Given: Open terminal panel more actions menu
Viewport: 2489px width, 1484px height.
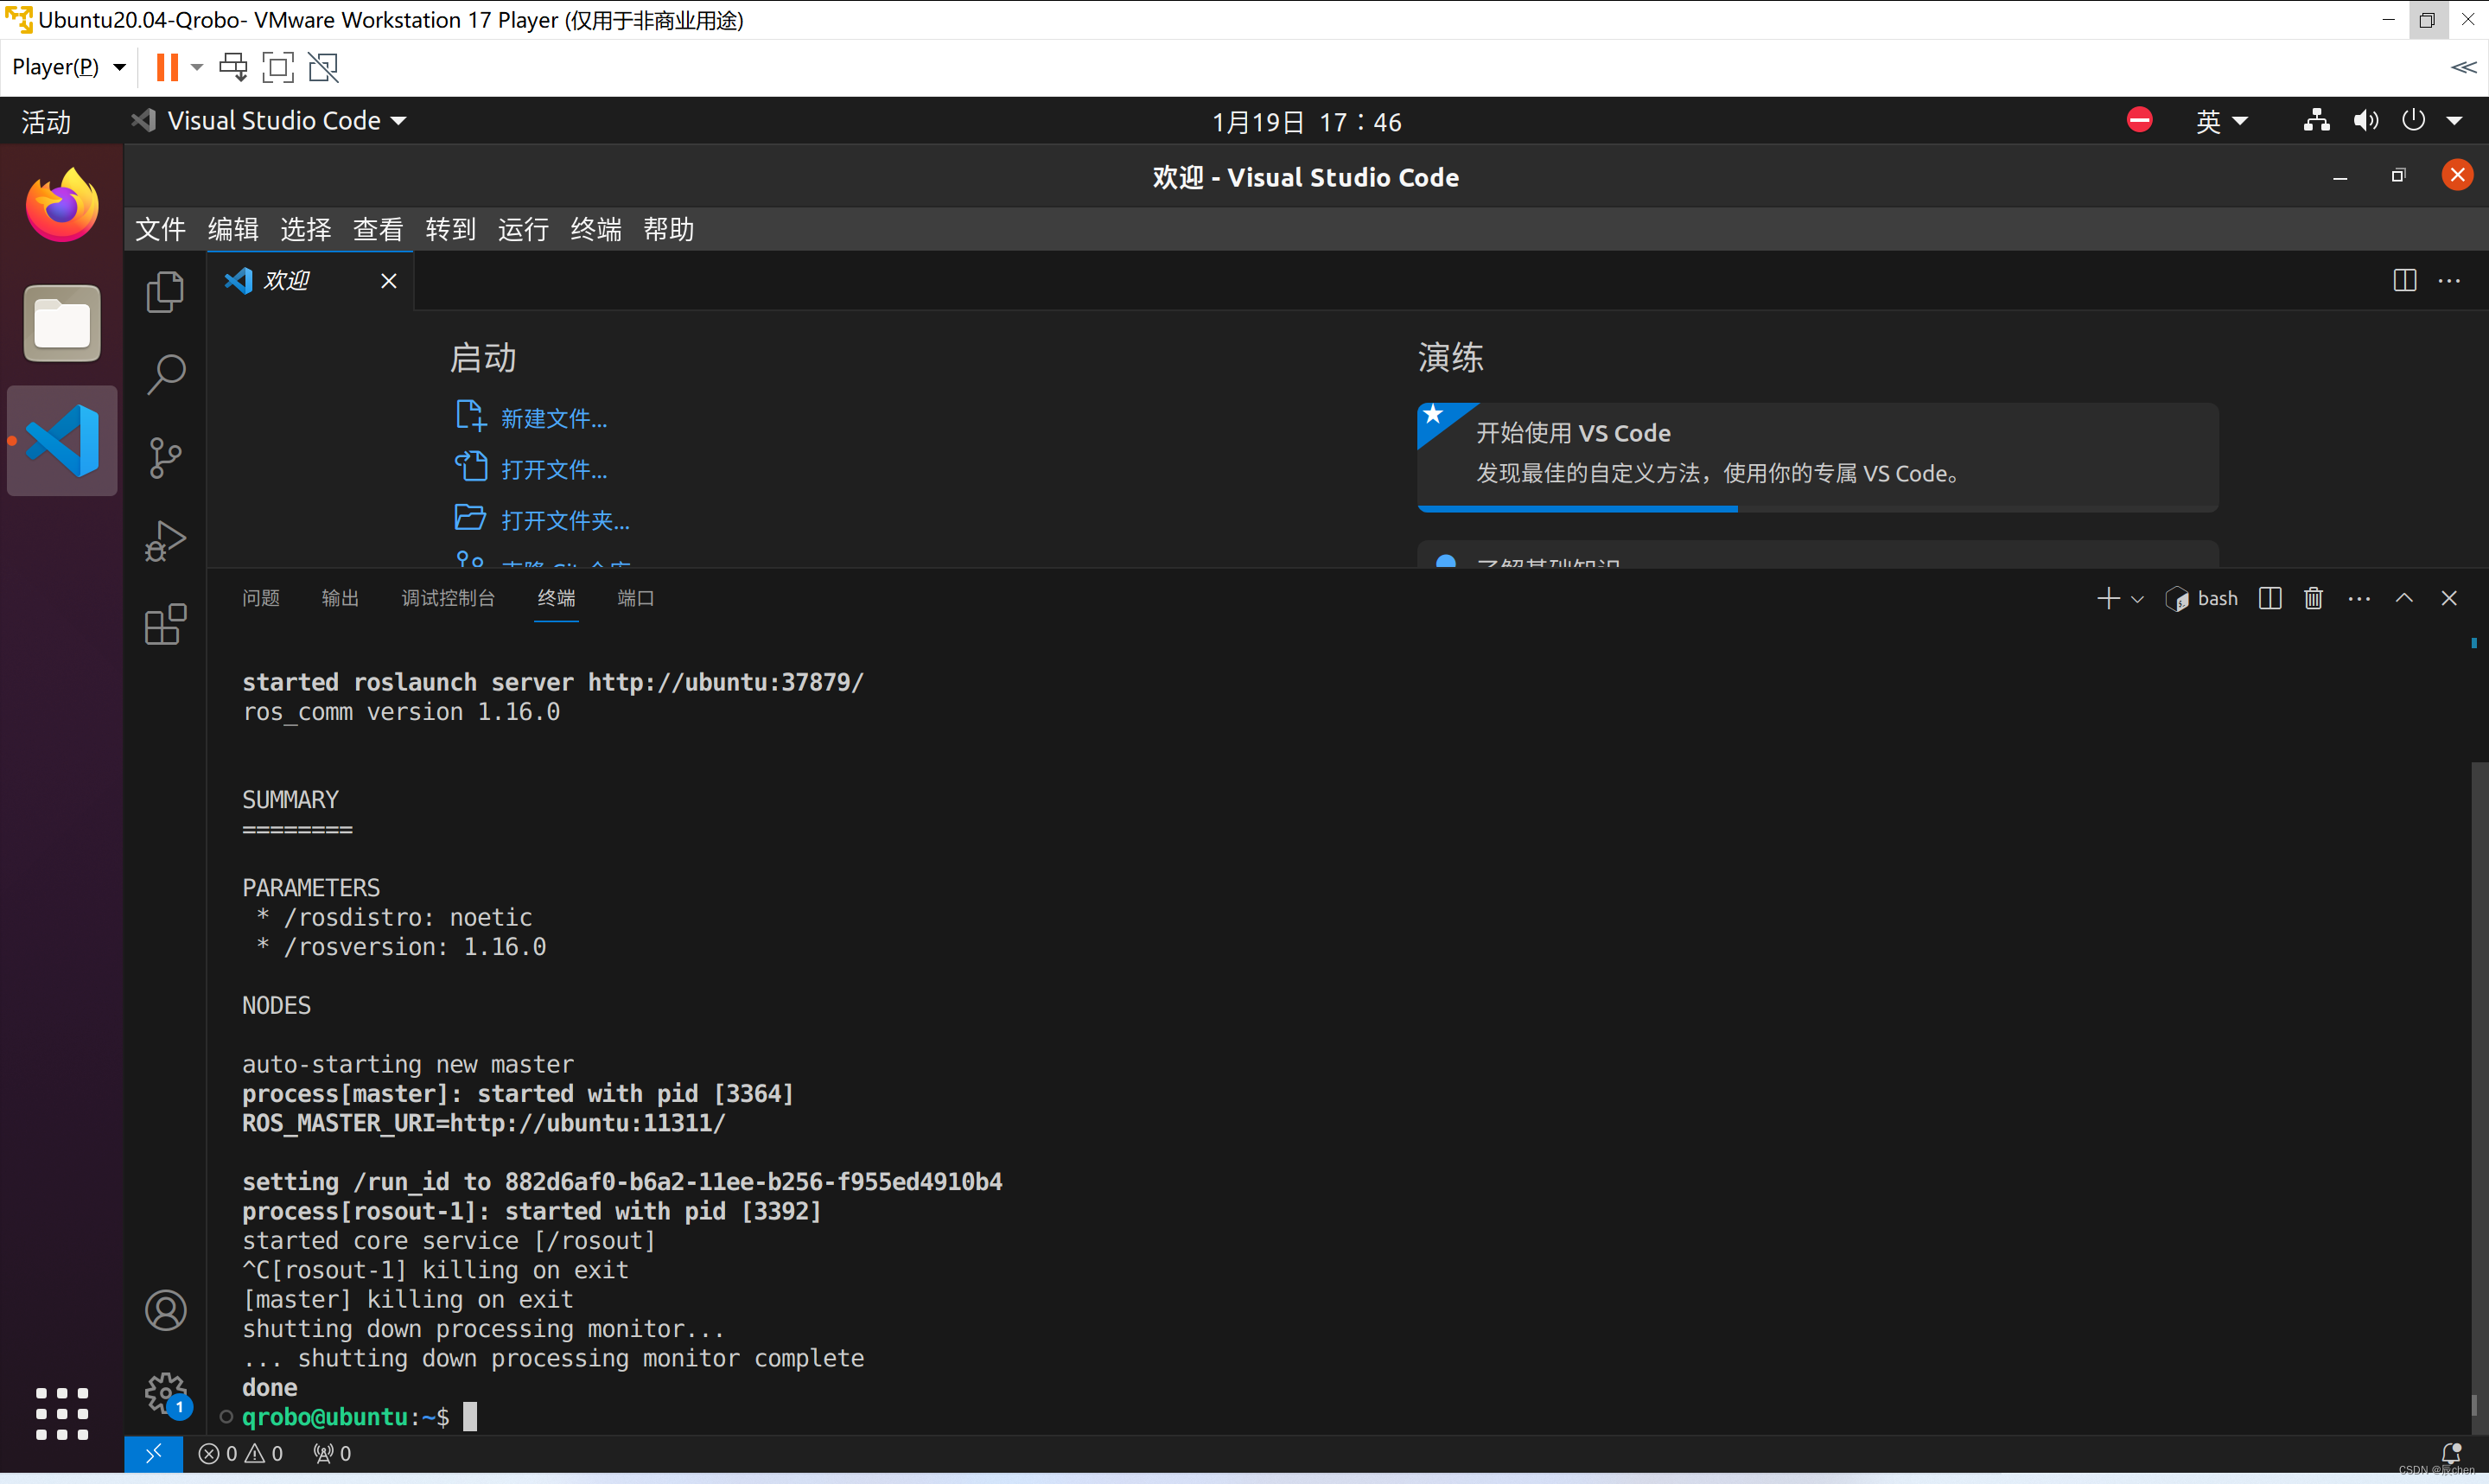Looking at the screenshot, I should point(2358,598).
